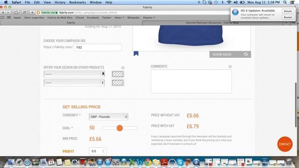Open the iCloud bookmark

tap(79, 18)
